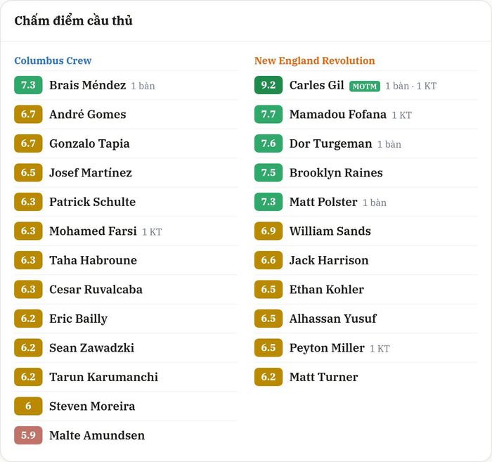This screenshot has width=492, height=462.
Task: Select Matt Turner's 6.2 rating badge
Action: [268, 377]
